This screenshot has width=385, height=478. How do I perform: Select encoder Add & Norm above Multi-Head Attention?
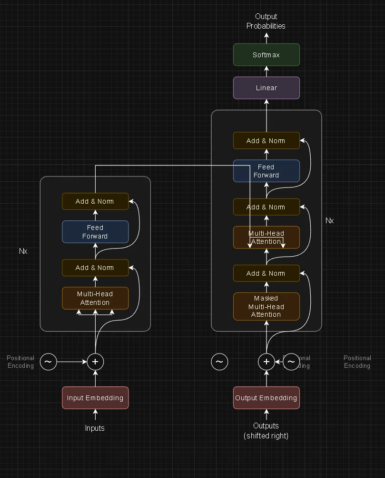click(95, 268)
